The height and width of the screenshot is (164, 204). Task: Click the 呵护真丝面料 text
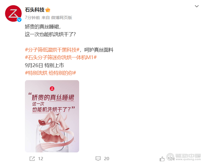pos(99,50)
